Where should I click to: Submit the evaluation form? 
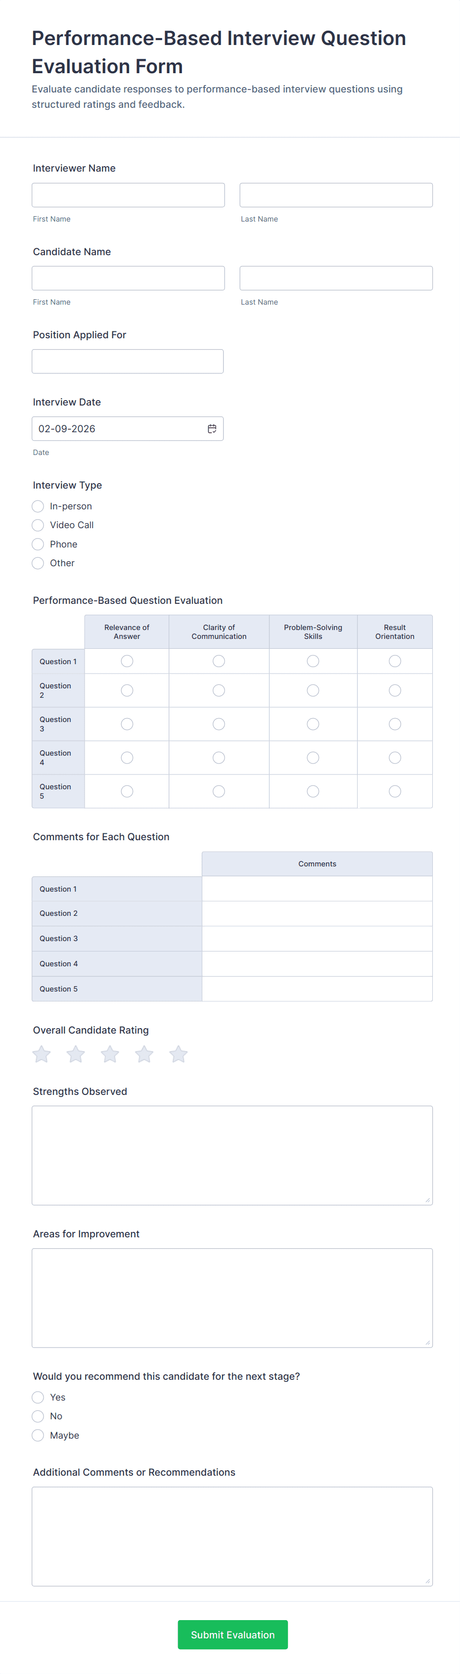pyautogui.click(x=232, y=1634)
